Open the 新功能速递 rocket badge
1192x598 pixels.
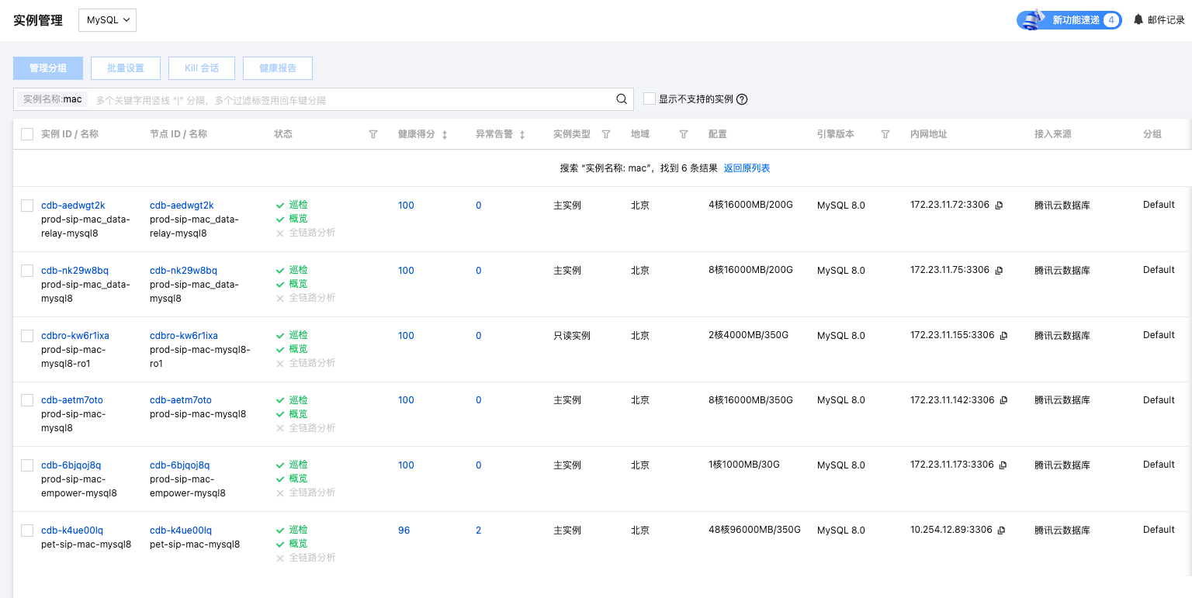(x=1069, y=20)
